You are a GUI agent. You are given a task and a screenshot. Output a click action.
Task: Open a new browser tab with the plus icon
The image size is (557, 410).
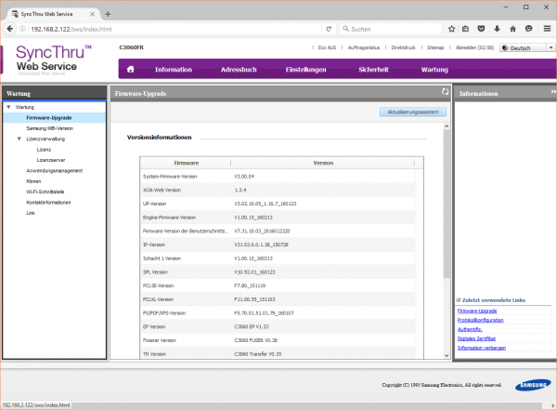(108, 13)
